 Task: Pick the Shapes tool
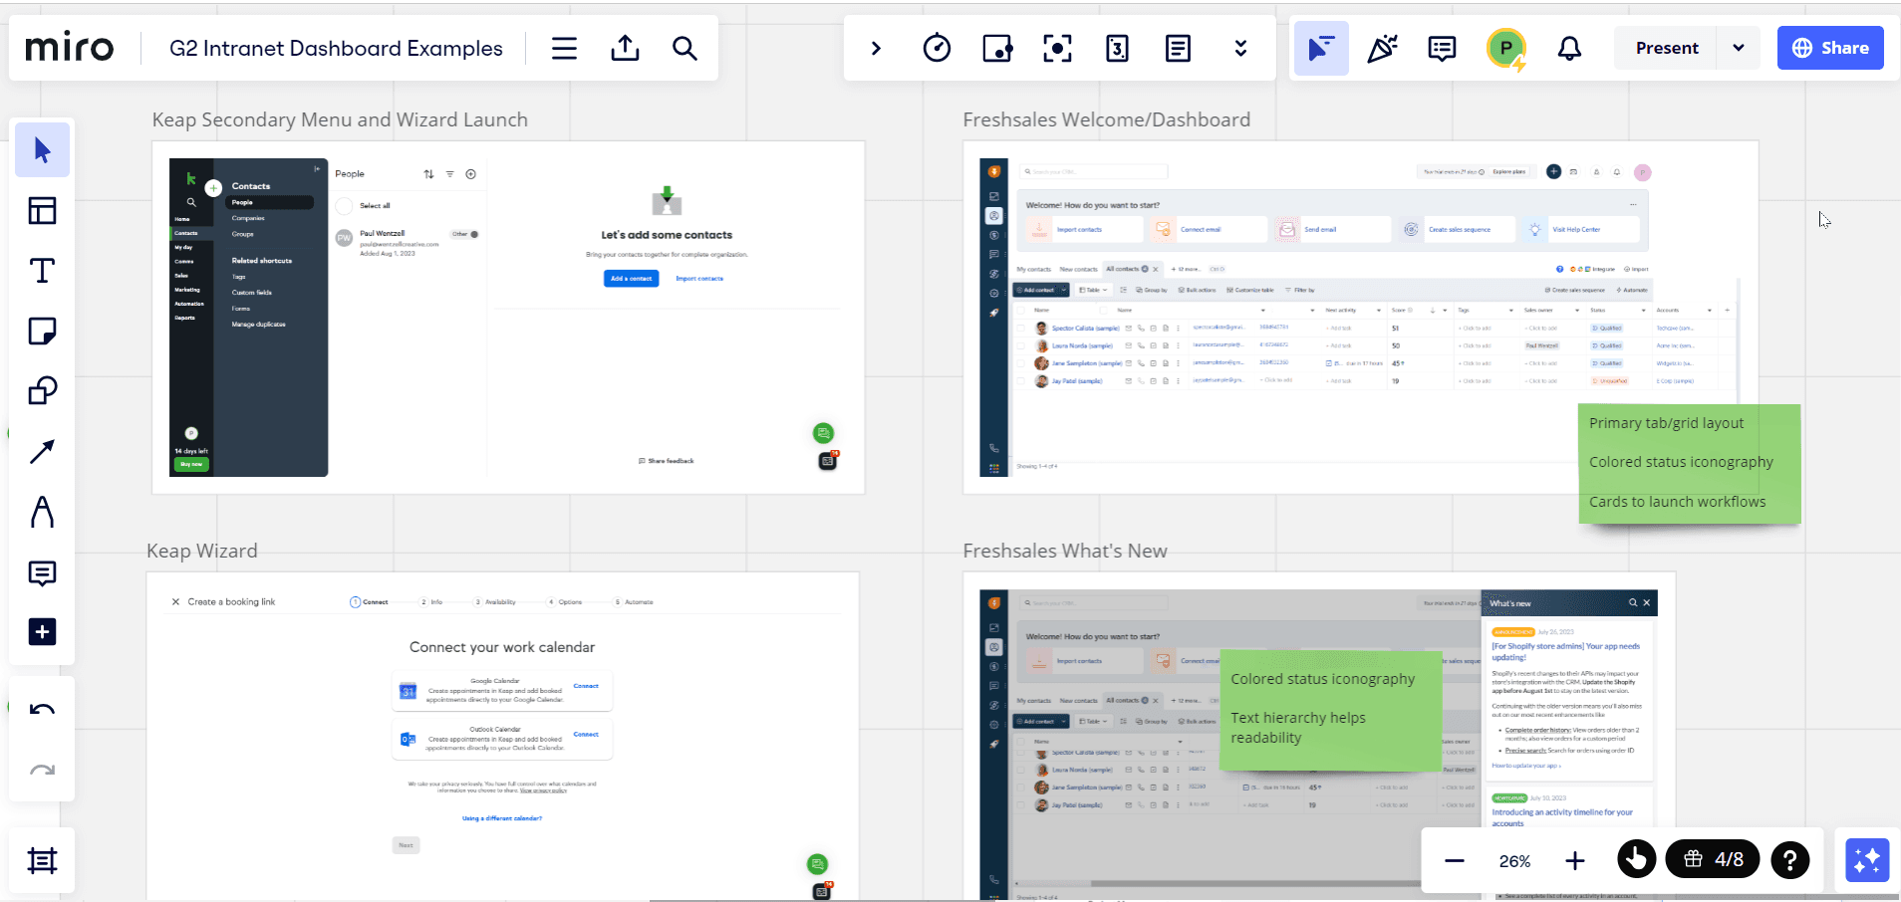click(42, 390)
